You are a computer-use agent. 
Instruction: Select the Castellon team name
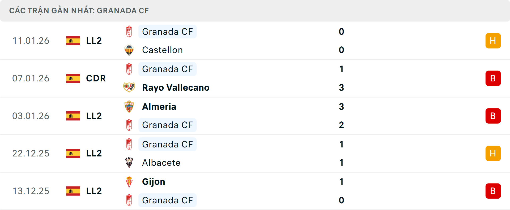point(162,50)
